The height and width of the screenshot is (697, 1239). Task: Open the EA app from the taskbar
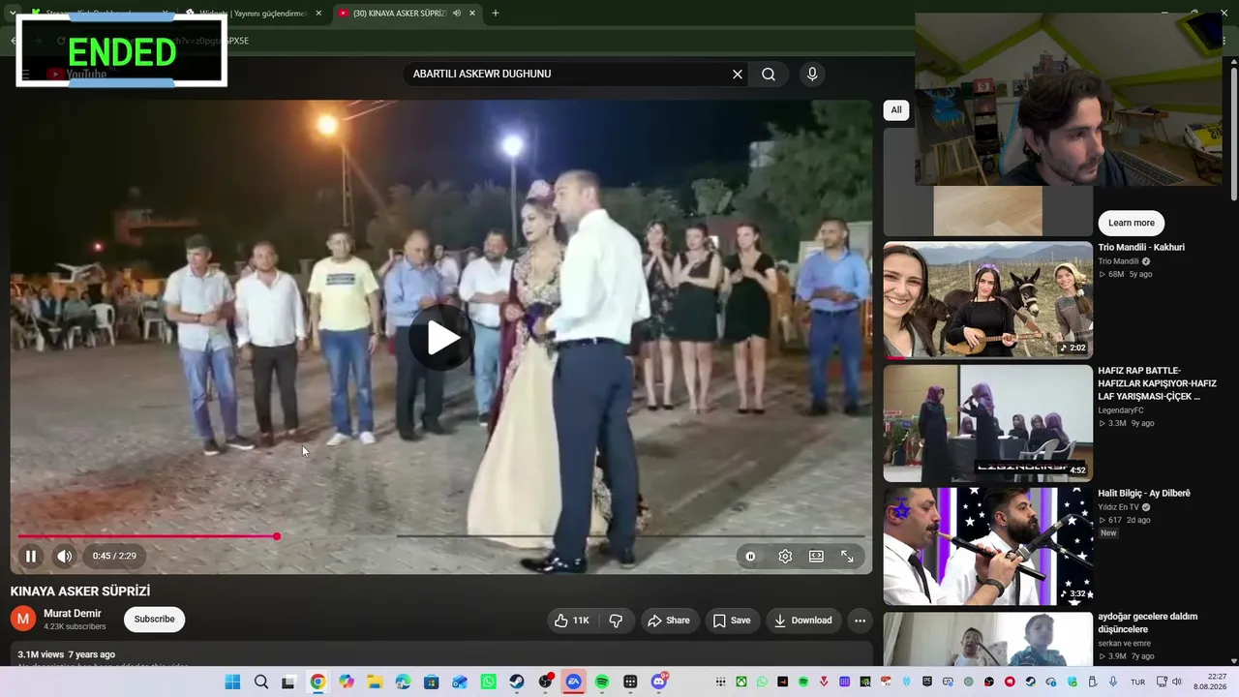[574, 682]
